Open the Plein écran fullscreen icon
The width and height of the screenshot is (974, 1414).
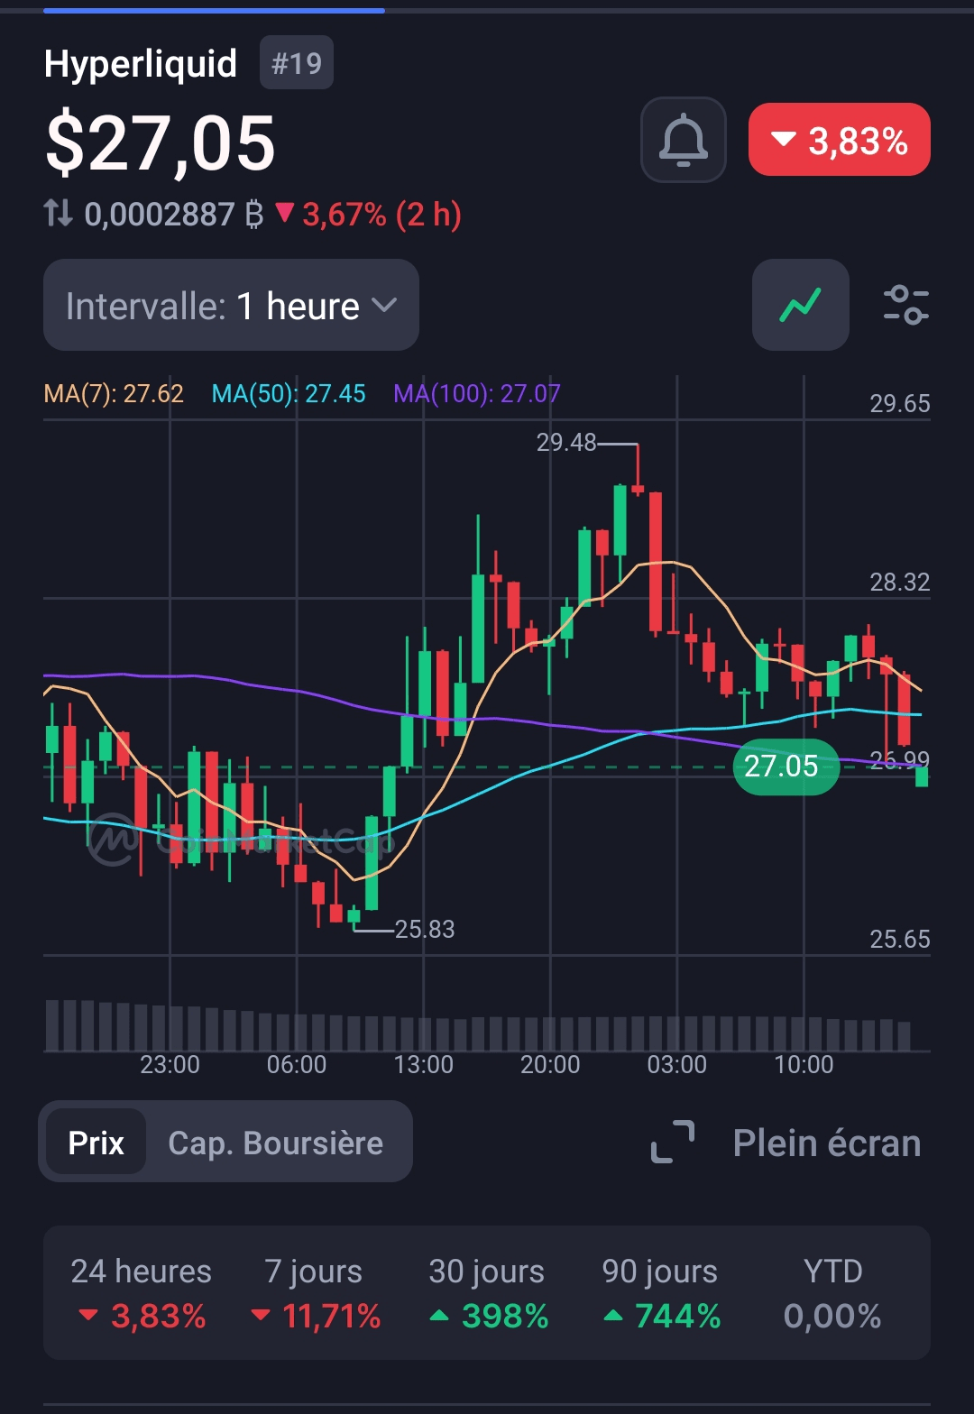tap(673, 1142)
